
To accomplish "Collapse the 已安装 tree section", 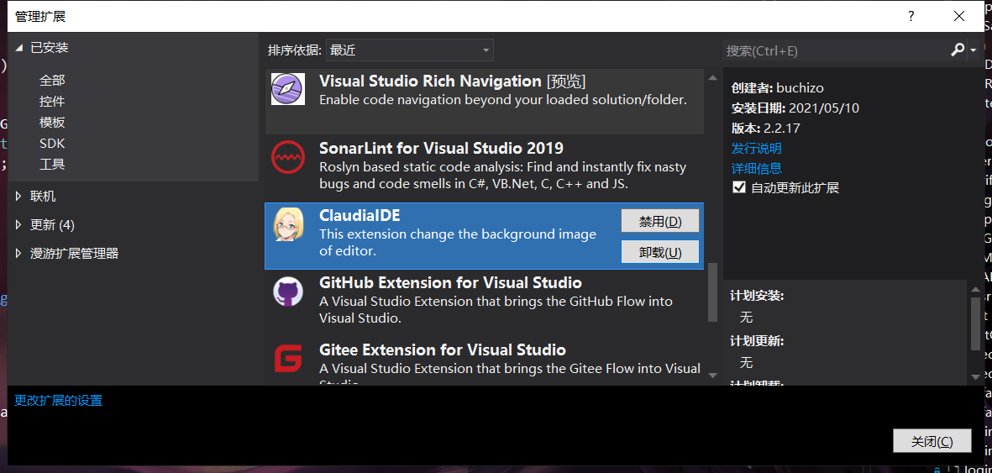I will (x=19, y=48).
